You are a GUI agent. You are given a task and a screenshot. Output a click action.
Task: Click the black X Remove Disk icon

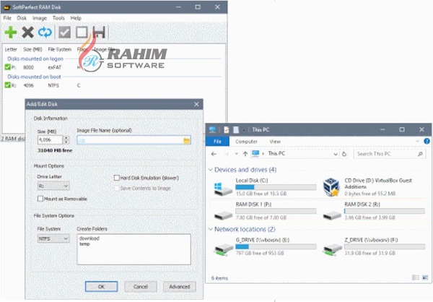point(27,33)
